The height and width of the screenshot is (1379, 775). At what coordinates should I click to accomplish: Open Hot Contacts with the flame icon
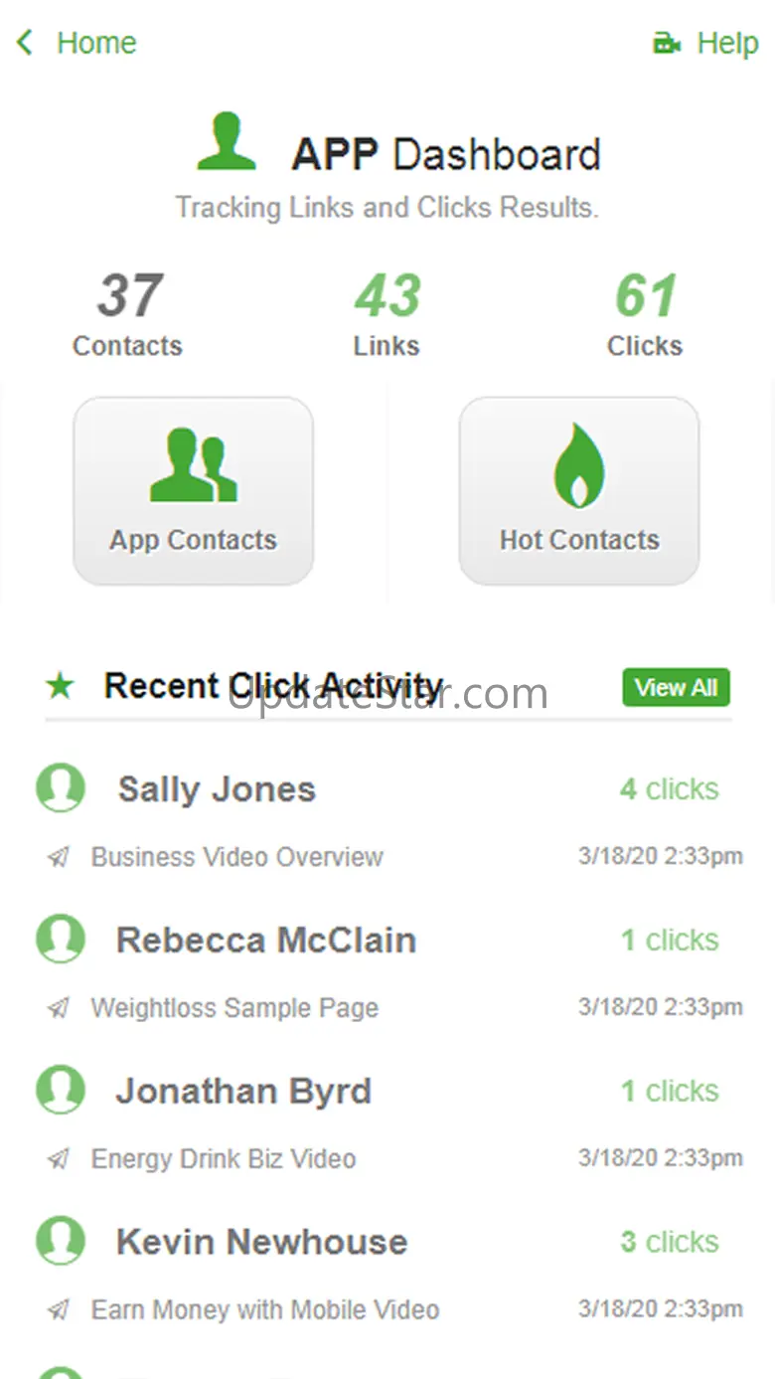click(x=579, y=490)
